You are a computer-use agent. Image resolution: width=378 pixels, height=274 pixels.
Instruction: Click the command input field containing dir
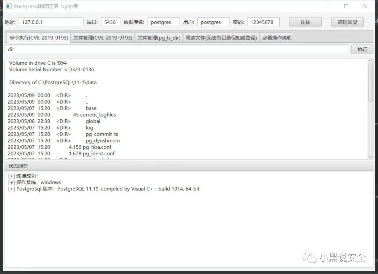176,49
